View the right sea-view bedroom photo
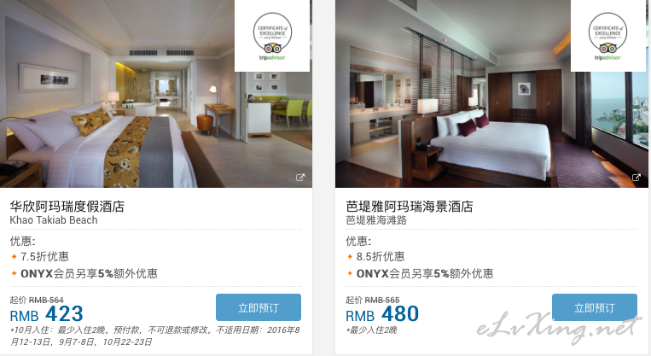Screen dimensions: 651x356 coord(491,94)
